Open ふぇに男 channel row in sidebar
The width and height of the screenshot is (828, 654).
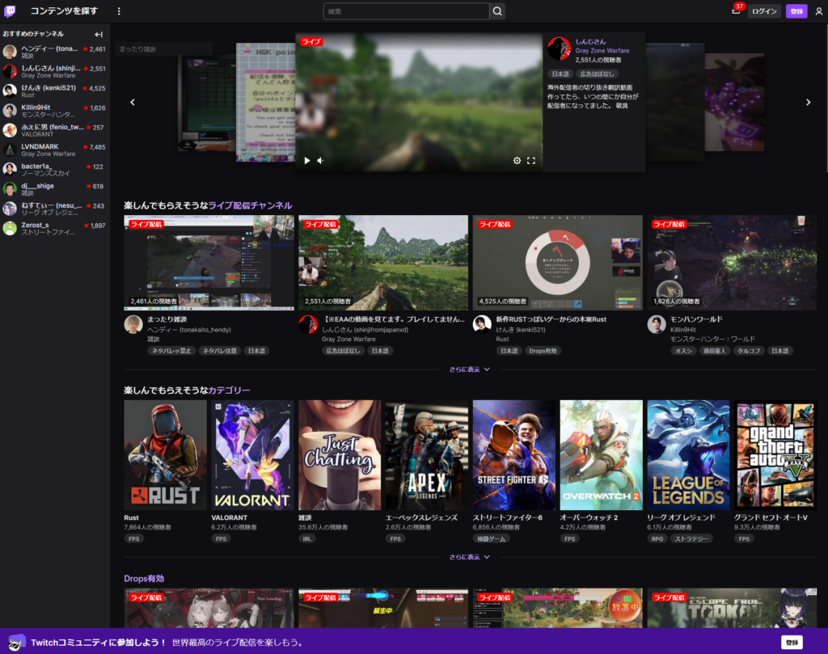pos(55,130)
